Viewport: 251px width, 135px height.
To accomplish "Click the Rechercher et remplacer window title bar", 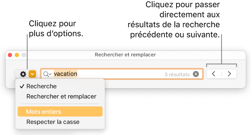I will tap(125, 54).
